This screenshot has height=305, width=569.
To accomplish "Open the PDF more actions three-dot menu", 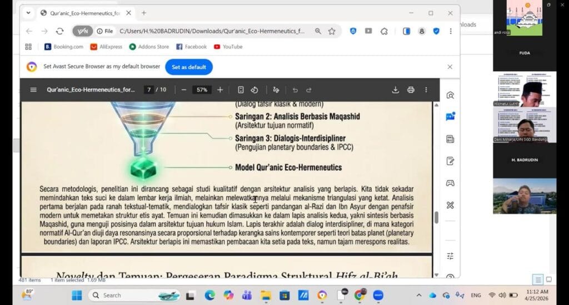I will click(426, 90).
